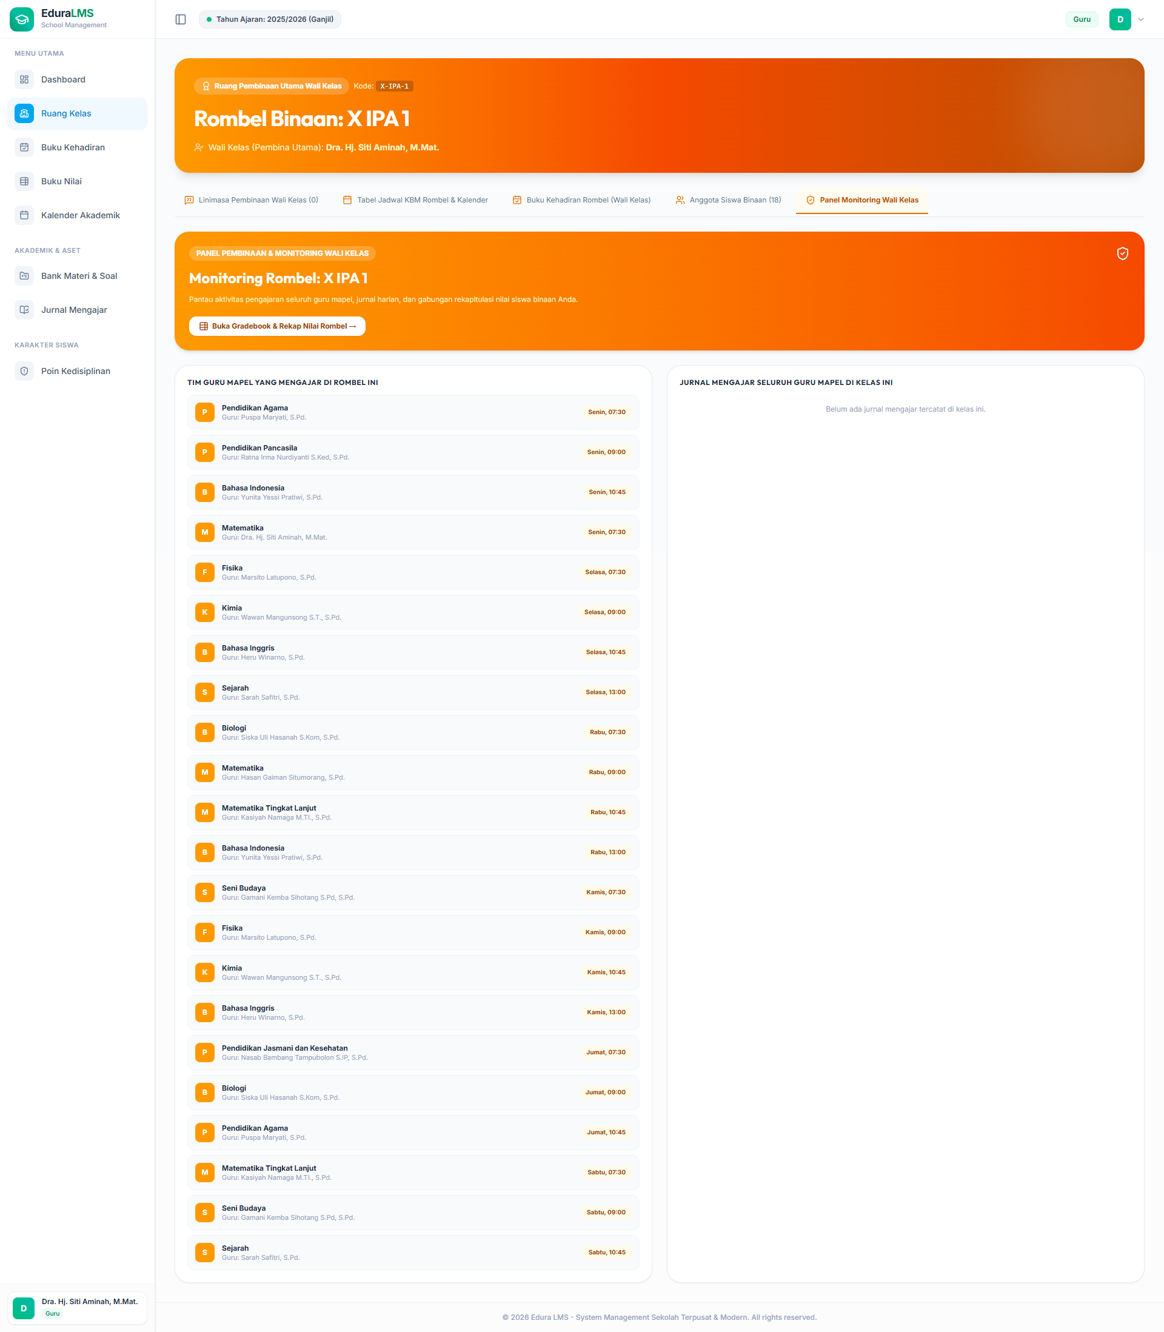Click the P icon of Pendidikan Pancasila row
This screenshot has width=1164, height=1332.
tap(205, 453)
